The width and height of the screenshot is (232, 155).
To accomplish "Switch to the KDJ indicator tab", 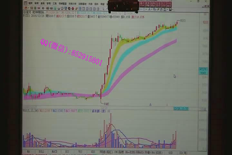I will 93,151.
